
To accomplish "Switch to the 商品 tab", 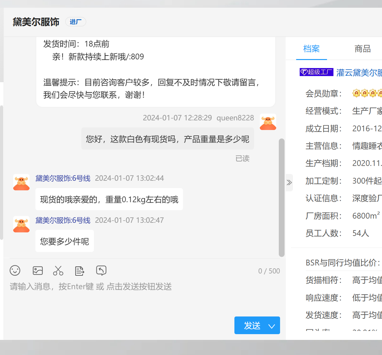I will [x=362, y=49].
